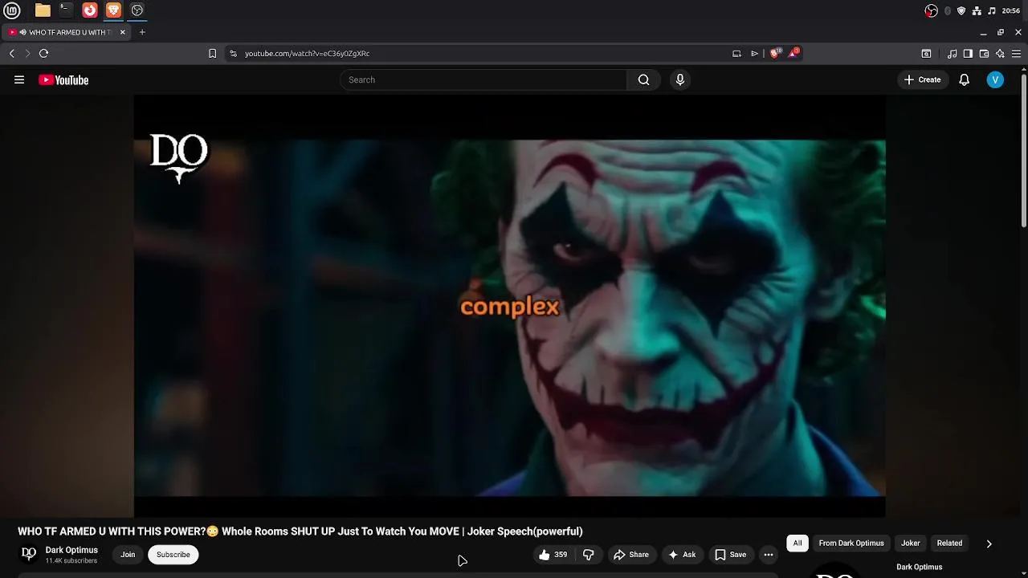Show more filter chips with right chevron
This screenshot has height=578, width=1028.
tap(989, 543)
